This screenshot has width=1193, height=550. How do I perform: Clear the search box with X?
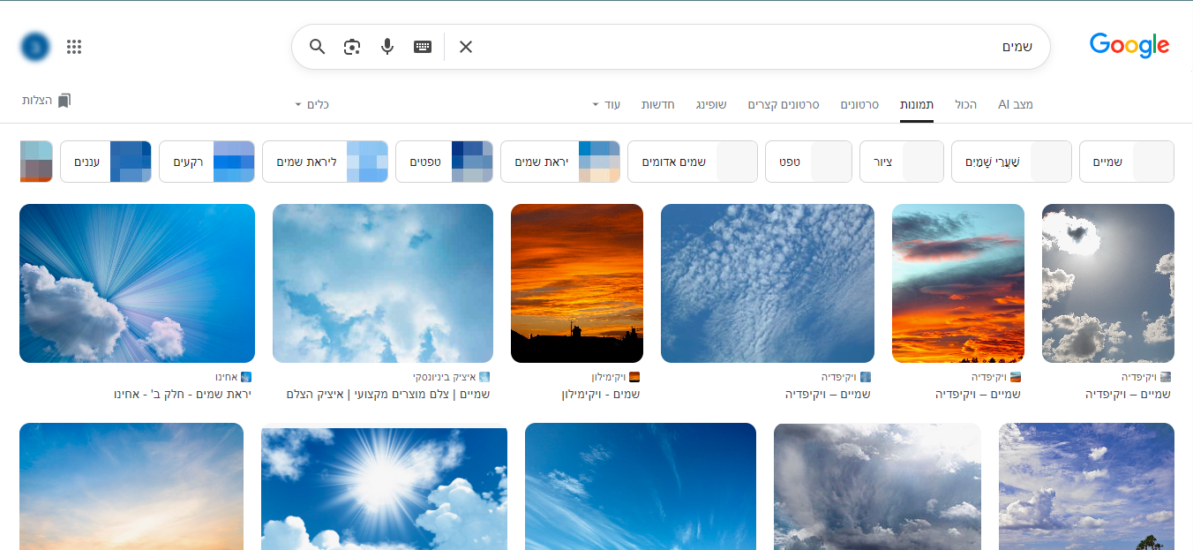pos(466,47)
